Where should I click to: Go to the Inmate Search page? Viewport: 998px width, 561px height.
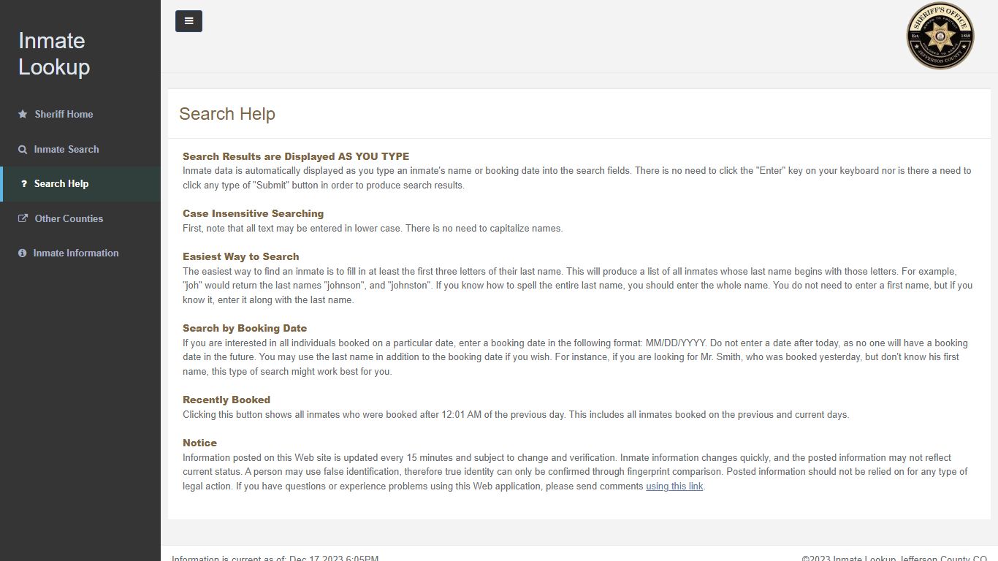click(x=66, y=149)
